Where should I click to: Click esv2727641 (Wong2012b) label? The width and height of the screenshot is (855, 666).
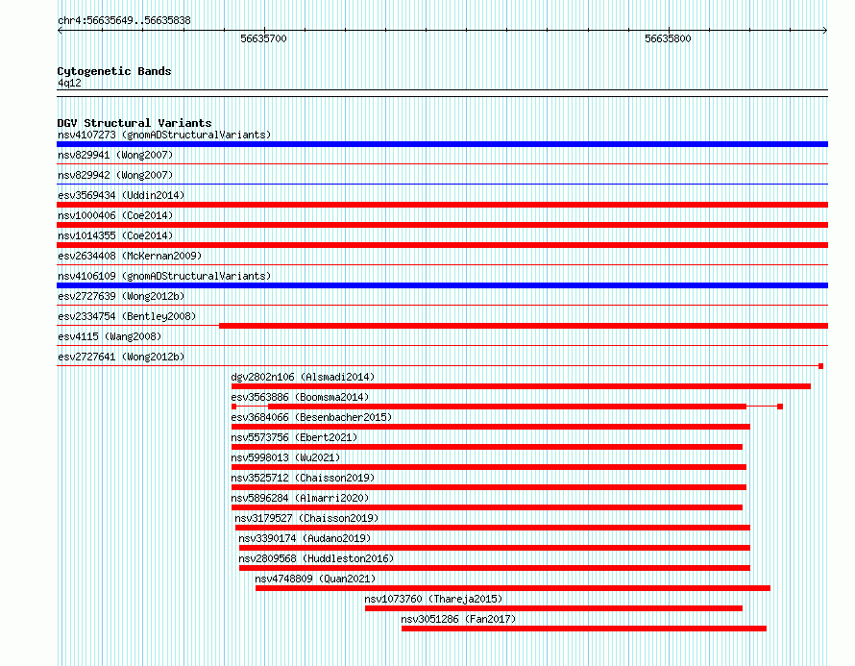pos(121,357)
